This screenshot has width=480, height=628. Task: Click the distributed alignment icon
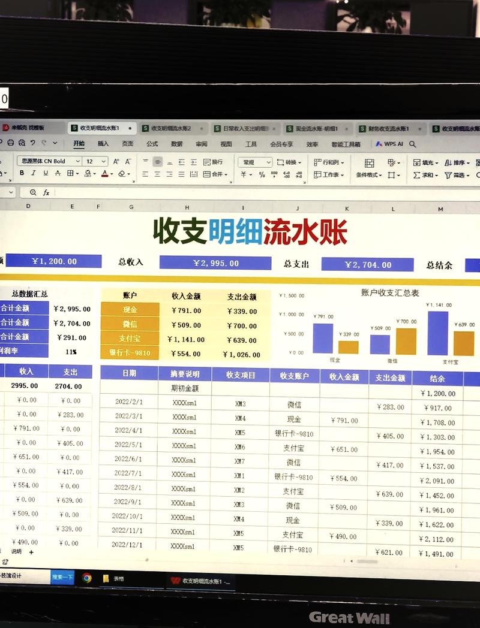click(x=194, y=174)
